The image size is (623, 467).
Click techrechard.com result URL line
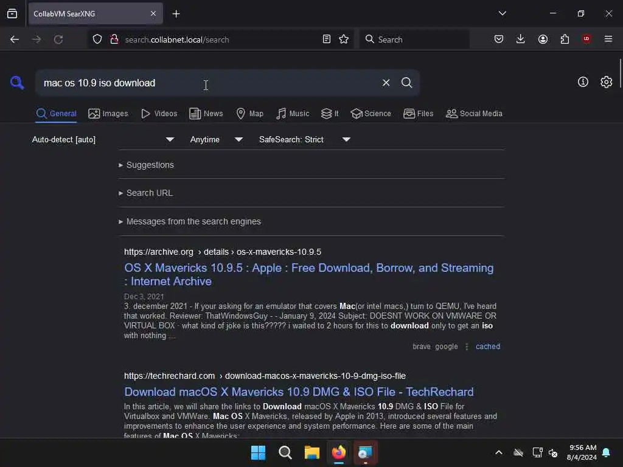(x=265, y=376)
